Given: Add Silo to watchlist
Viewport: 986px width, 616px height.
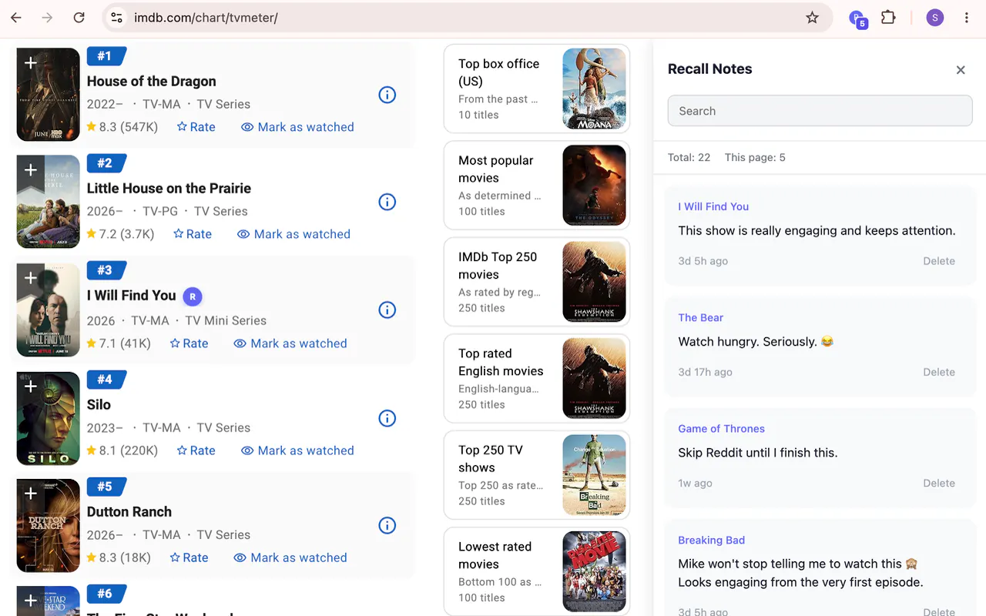Looking at the screenshot, I should [x=31, y=386].
